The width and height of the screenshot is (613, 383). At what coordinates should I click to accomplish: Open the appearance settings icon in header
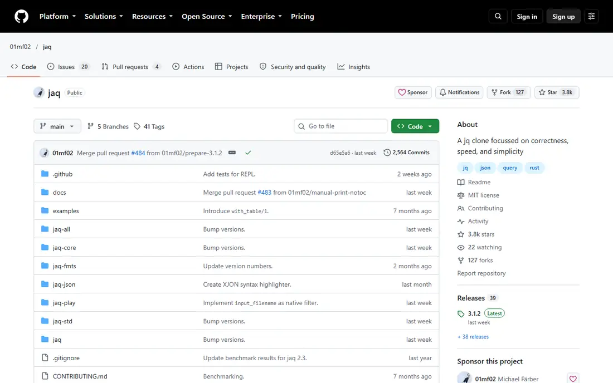(x=591, y=16)
